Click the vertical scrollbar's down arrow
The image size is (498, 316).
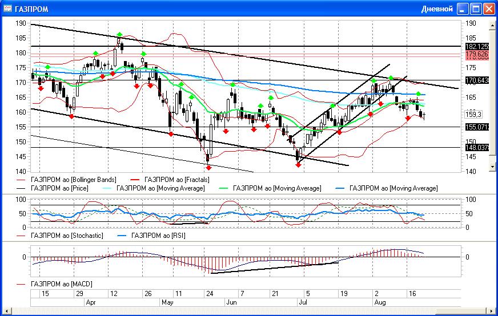493,166
